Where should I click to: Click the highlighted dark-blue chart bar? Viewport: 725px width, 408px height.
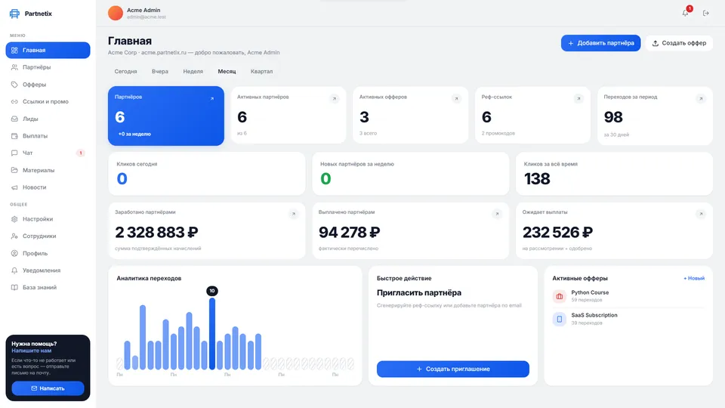211,333
